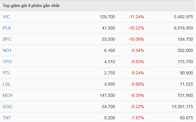Click the TNT ticker symbol
196x122 pixels.
click(x=6, y=118)
